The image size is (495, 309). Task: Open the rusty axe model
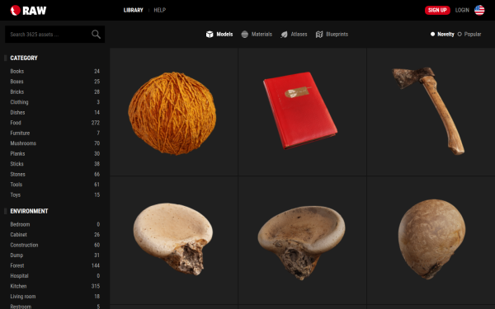coord(431,111)
